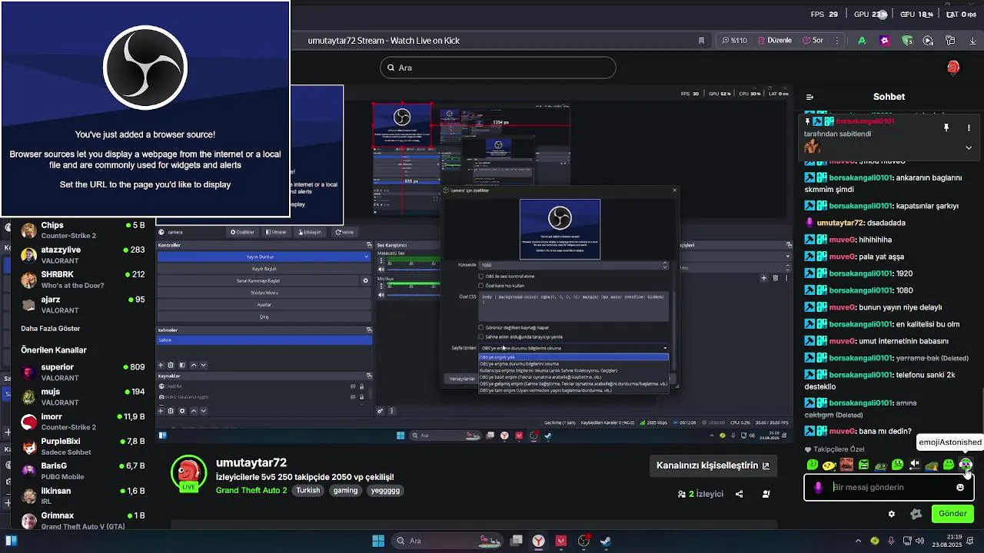Check 'Görünür değilken kaynağı kapat' in stream

click(x=481, y=327)
